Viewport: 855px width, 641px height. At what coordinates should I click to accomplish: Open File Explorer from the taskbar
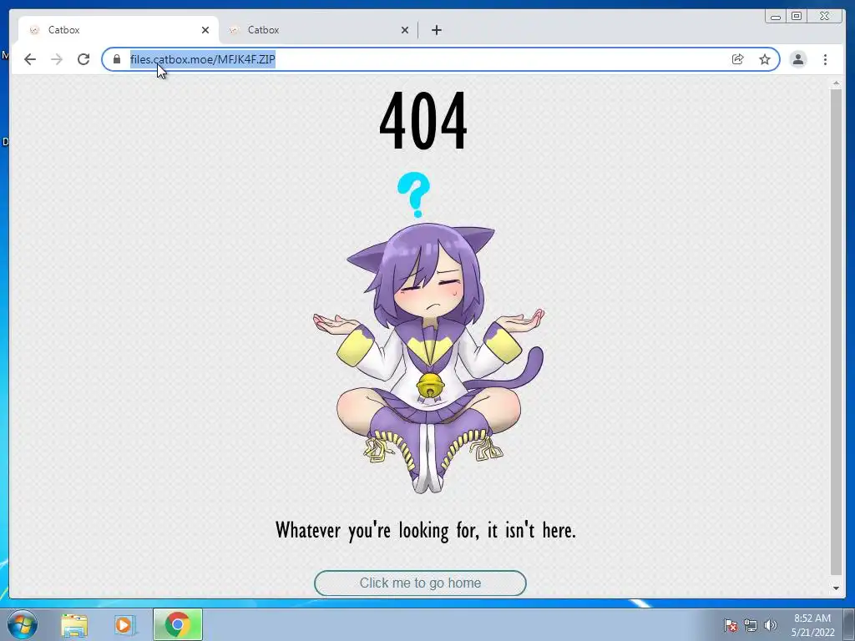[74, 625]
